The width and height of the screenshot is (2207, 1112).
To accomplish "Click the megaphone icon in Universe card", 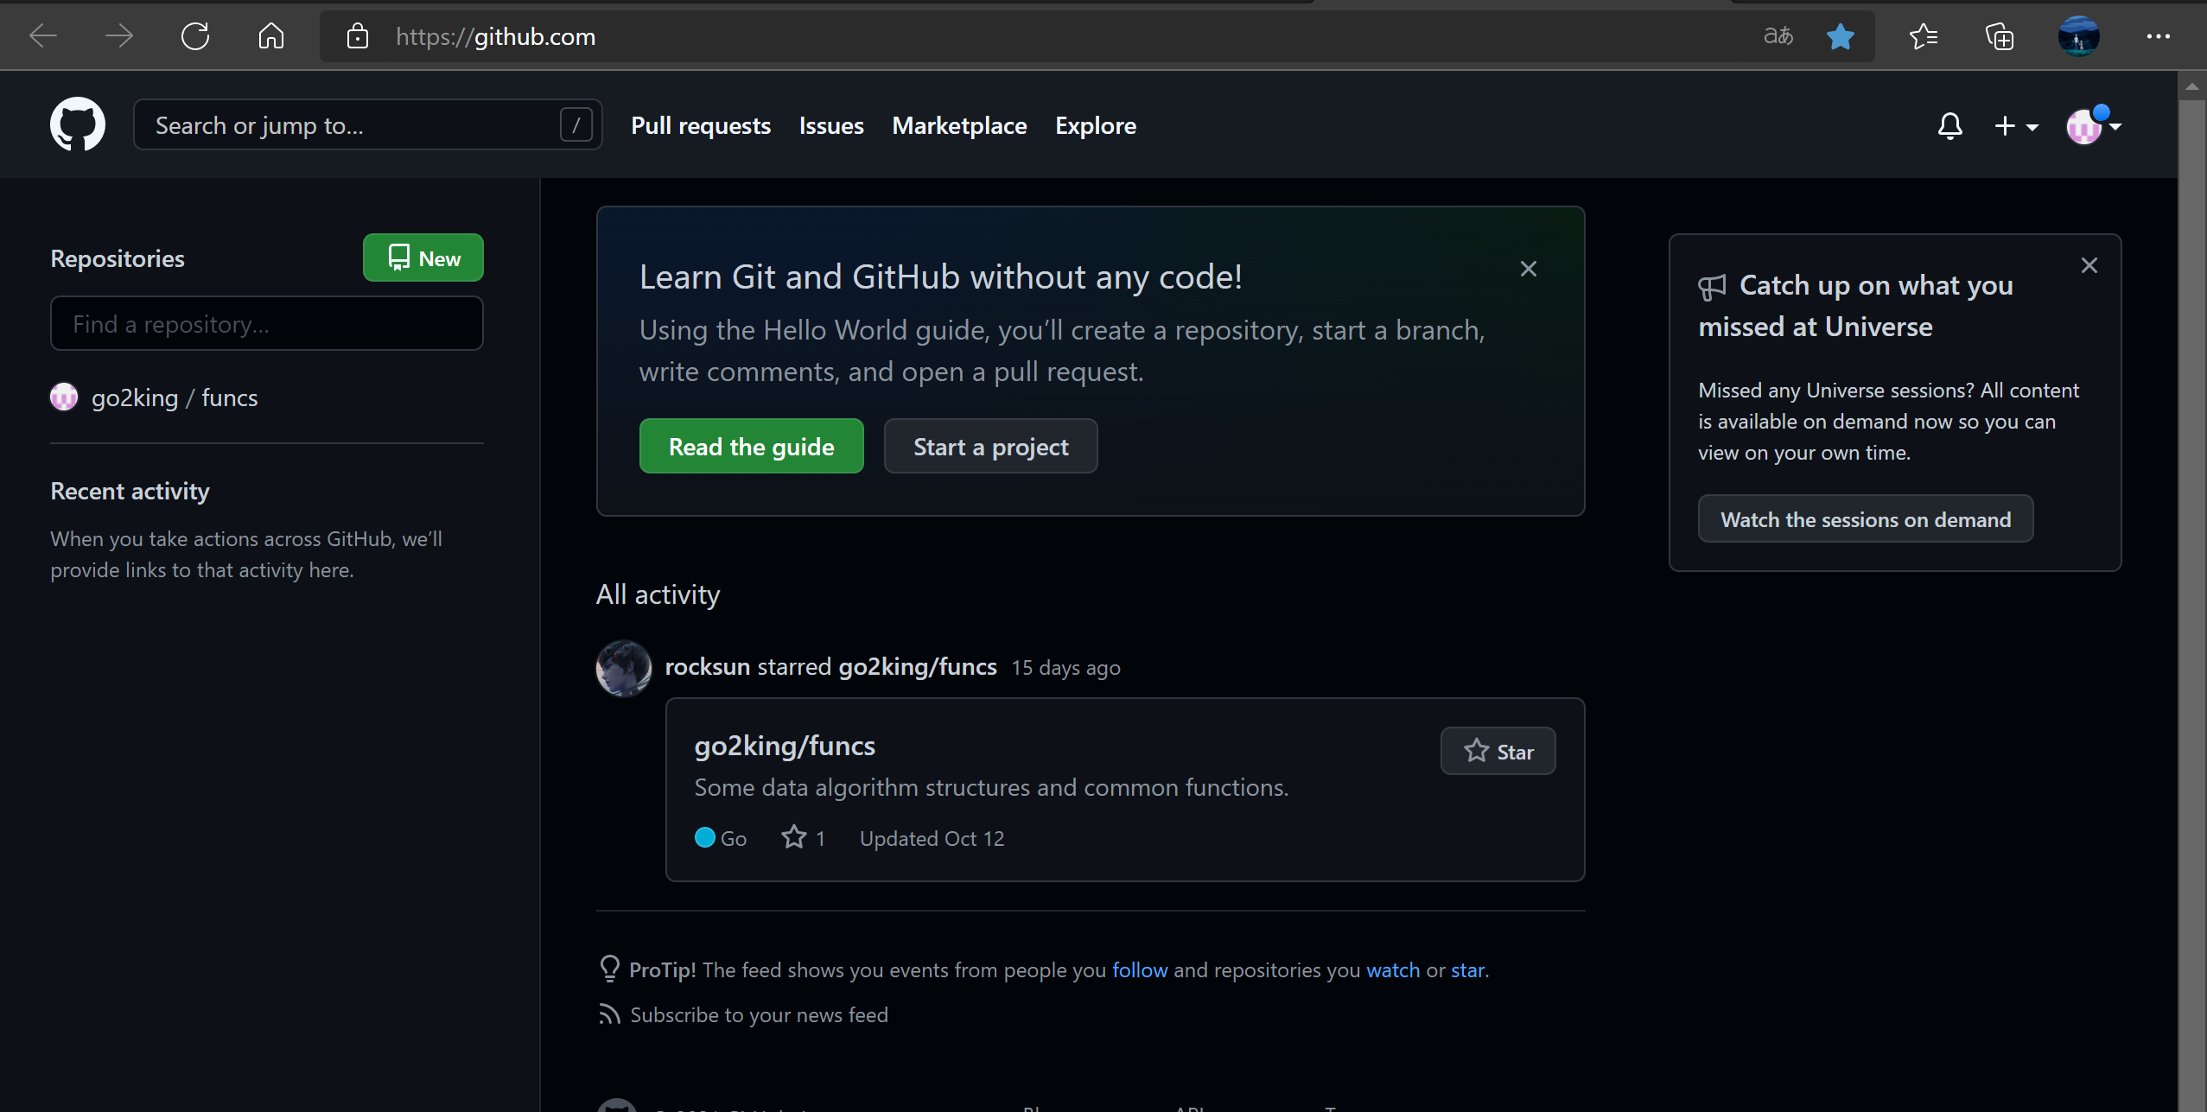I will click(x=1712, y=287).
